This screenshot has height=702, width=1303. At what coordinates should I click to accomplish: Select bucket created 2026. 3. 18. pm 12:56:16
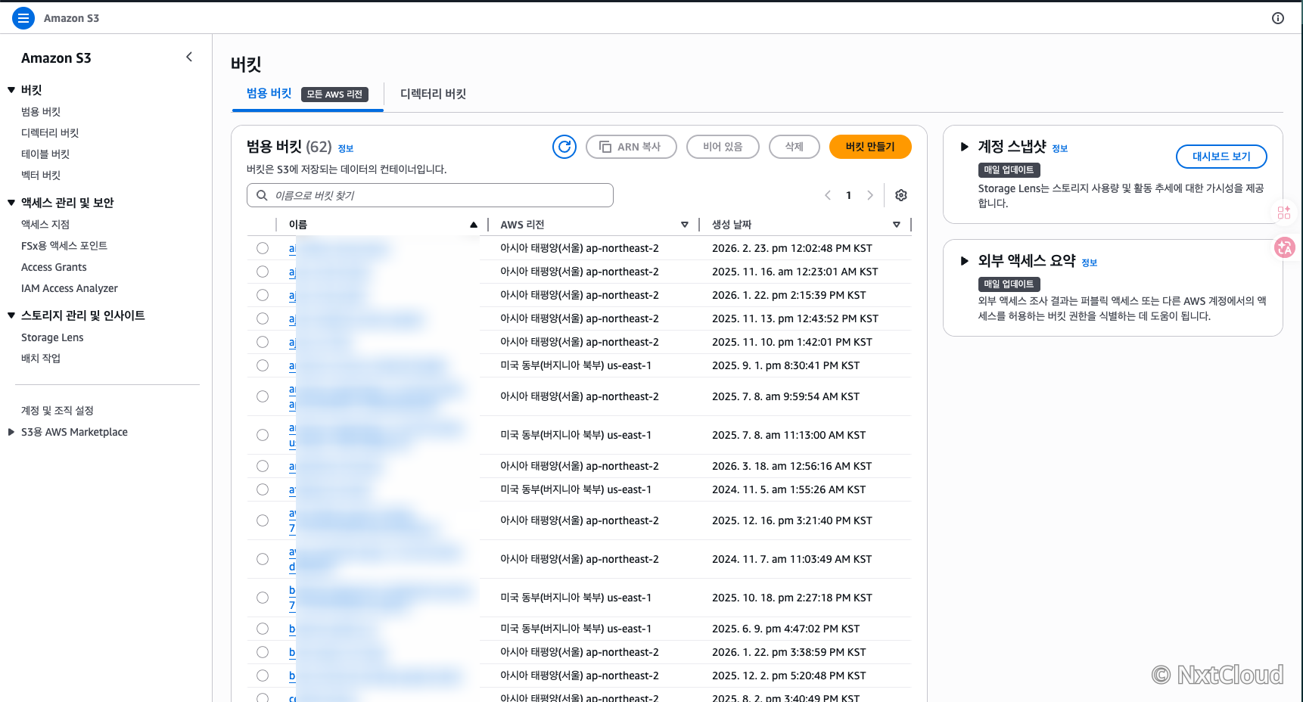[263, 466]
